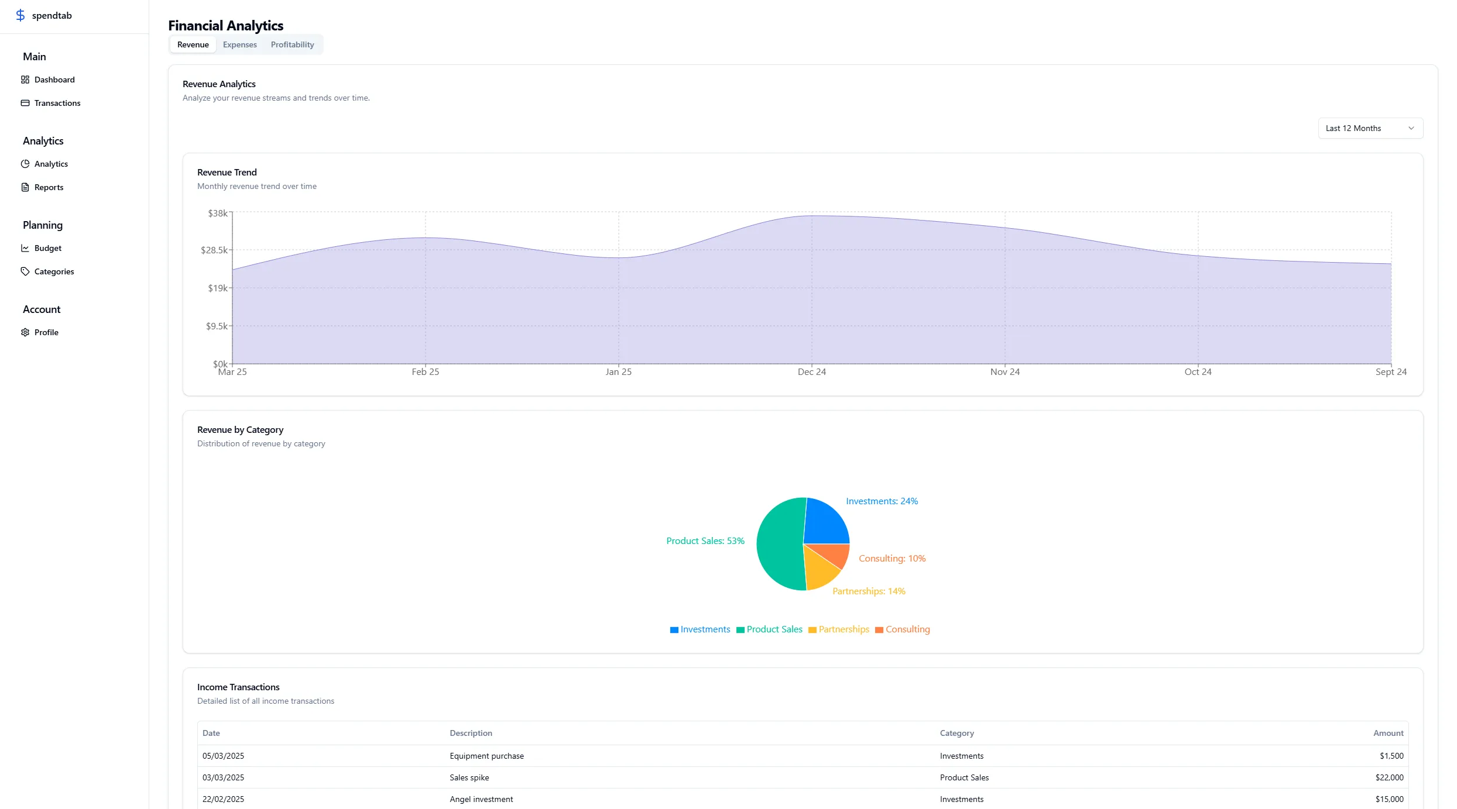Screen dimensions: 1457x809
Task: Click the Transactions card icon
Action: click(25, 103)
